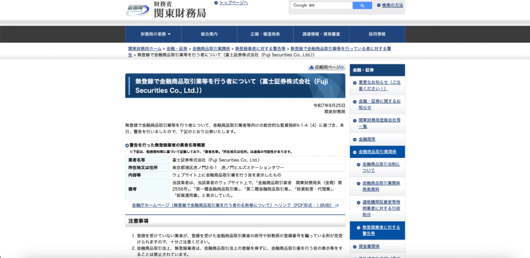Screen dimensions: 530x258
Task: Click the 財務局 logo image in header
Action: (x=137, y=9)
